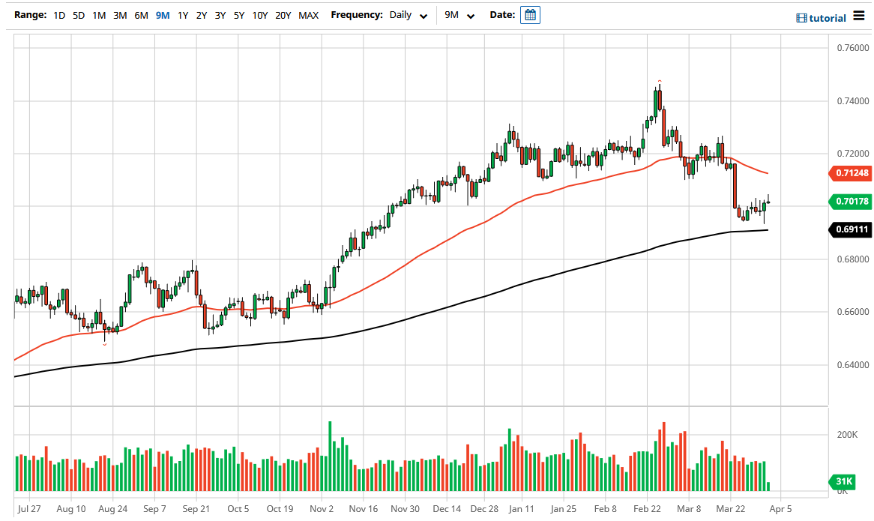Image resolution: width=874 pixels, height=521 pixels.
Task: Open the Date picker calendar icon
Action: click(x=530, y=15)
